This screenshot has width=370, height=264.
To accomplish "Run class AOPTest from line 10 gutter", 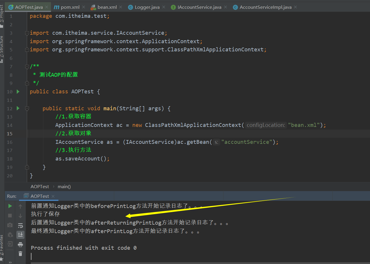I will (x=18, y=92).
